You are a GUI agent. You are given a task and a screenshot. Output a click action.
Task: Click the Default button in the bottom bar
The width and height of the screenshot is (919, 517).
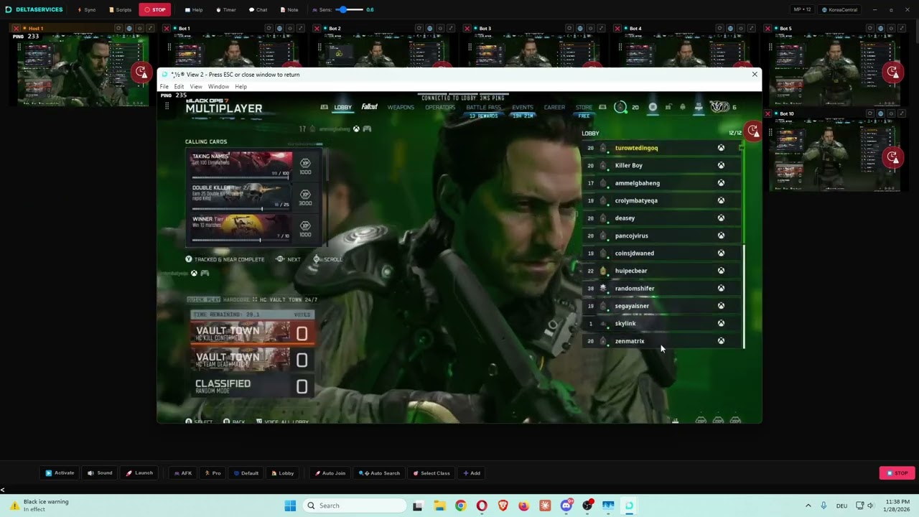pos(246,473)
